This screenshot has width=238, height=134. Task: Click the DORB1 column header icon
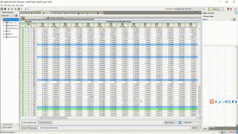coord(42,24)
